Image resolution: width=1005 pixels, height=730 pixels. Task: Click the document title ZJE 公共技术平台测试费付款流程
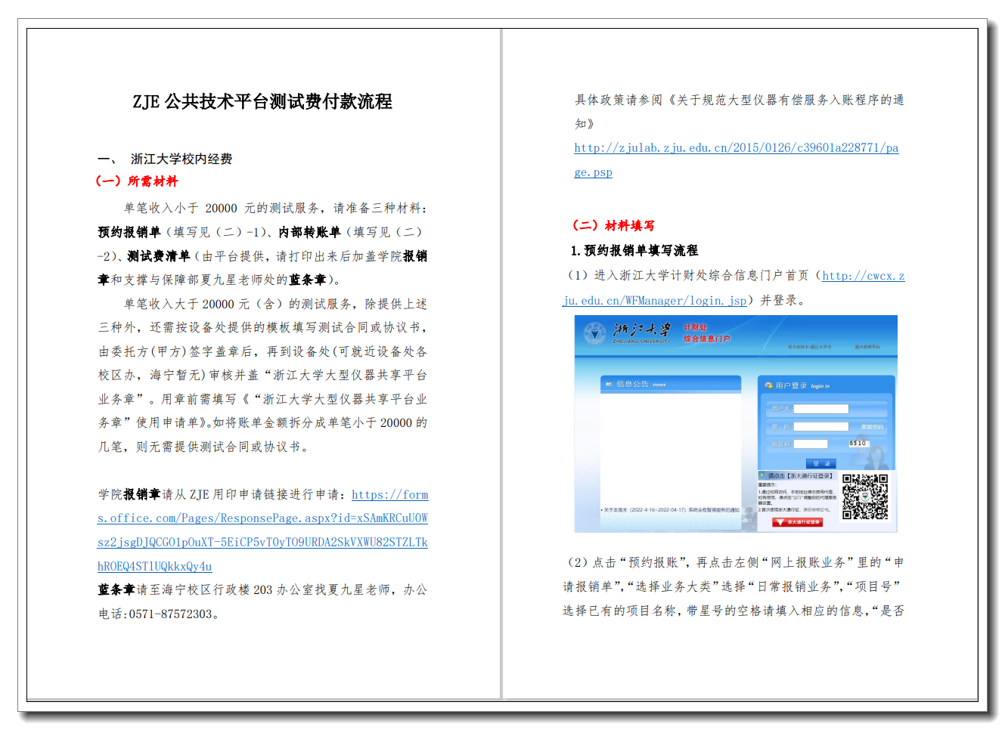tap(262, 101)
